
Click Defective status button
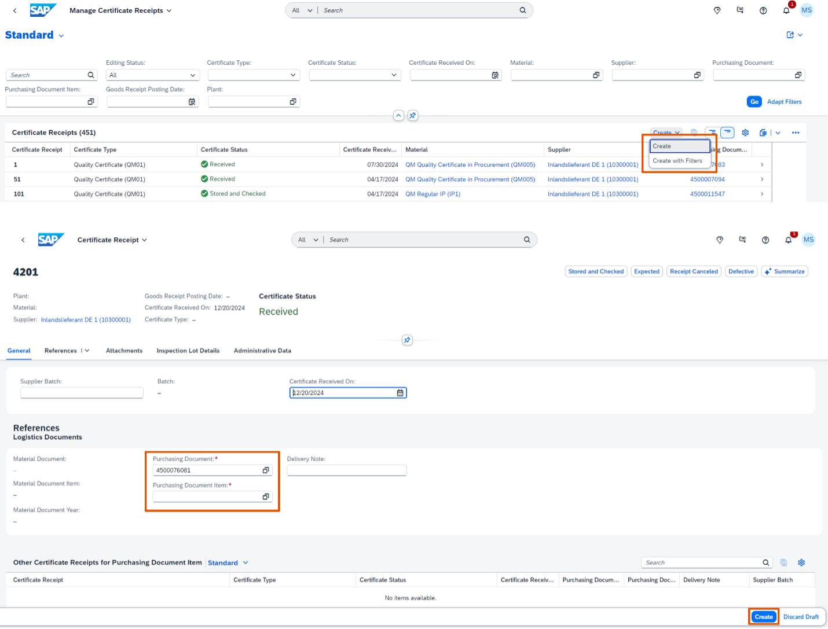(741, 271)
